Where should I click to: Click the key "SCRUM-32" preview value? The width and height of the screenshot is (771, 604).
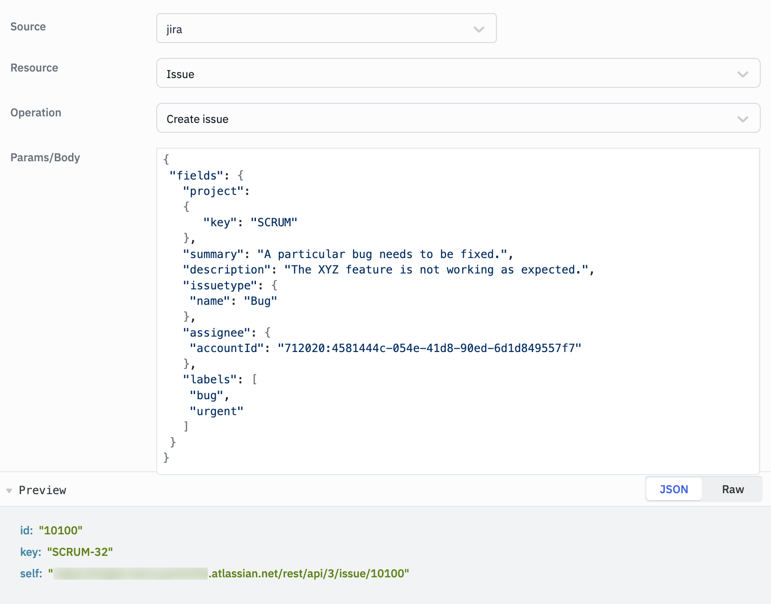tap(80, 552)
